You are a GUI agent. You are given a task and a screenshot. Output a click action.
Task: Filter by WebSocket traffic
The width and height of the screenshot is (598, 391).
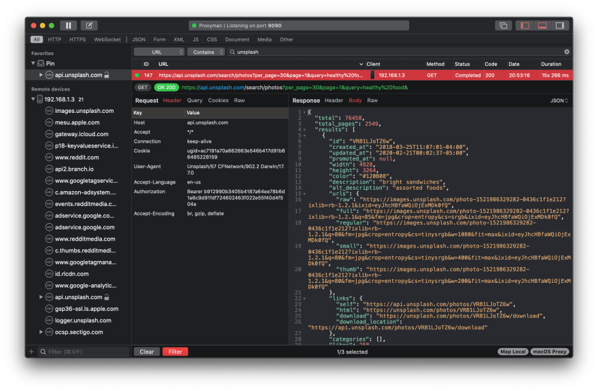click(x=107, y=39)
